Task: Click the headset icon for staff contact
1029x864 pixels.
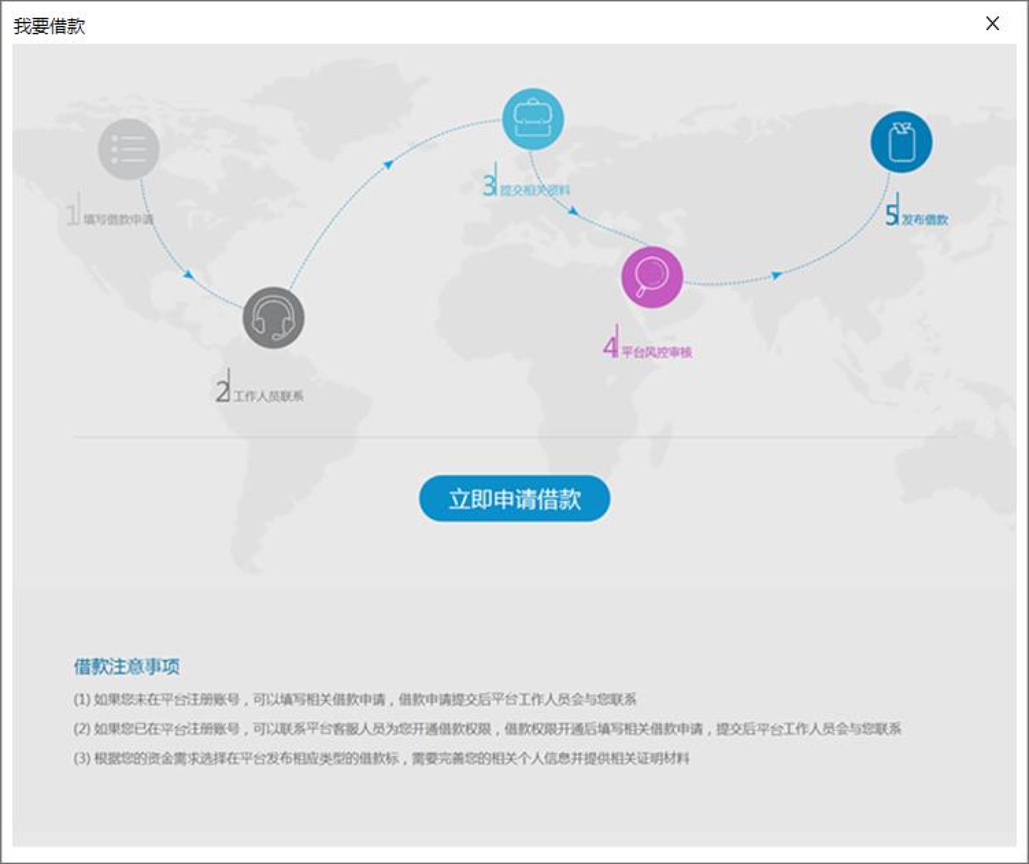Action: pyautogui.click(x=273, y=318)
